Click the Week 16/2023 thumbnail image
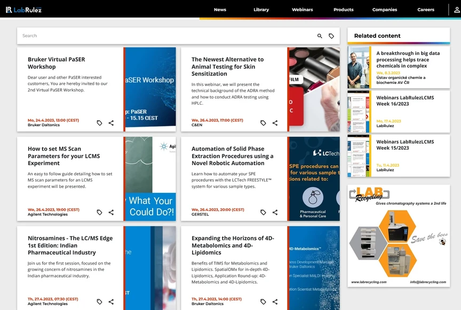Viewport: 461px width, 310px height. pos(359,112)
